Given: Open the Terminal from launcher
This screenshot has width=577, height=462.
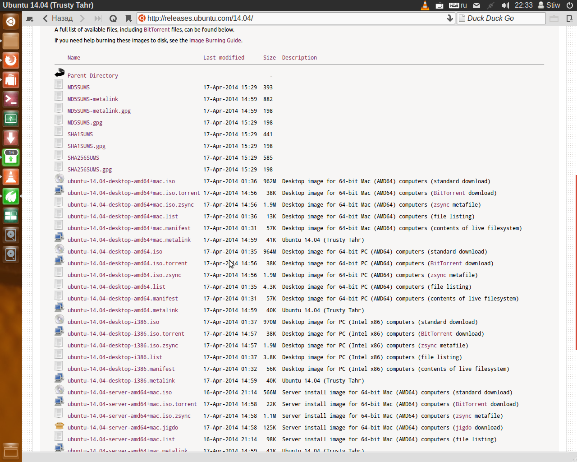Looking at the screenshot, I should 11,99.
